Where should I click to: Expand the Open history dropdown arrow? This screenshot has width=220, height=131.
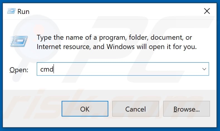[x=204, y=69]
